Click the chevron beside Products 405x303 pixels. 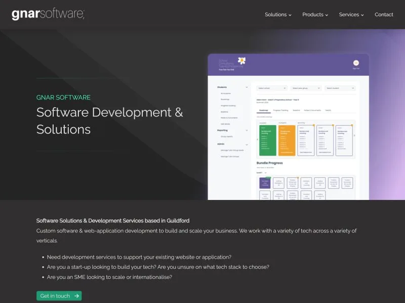coord(327,15)
